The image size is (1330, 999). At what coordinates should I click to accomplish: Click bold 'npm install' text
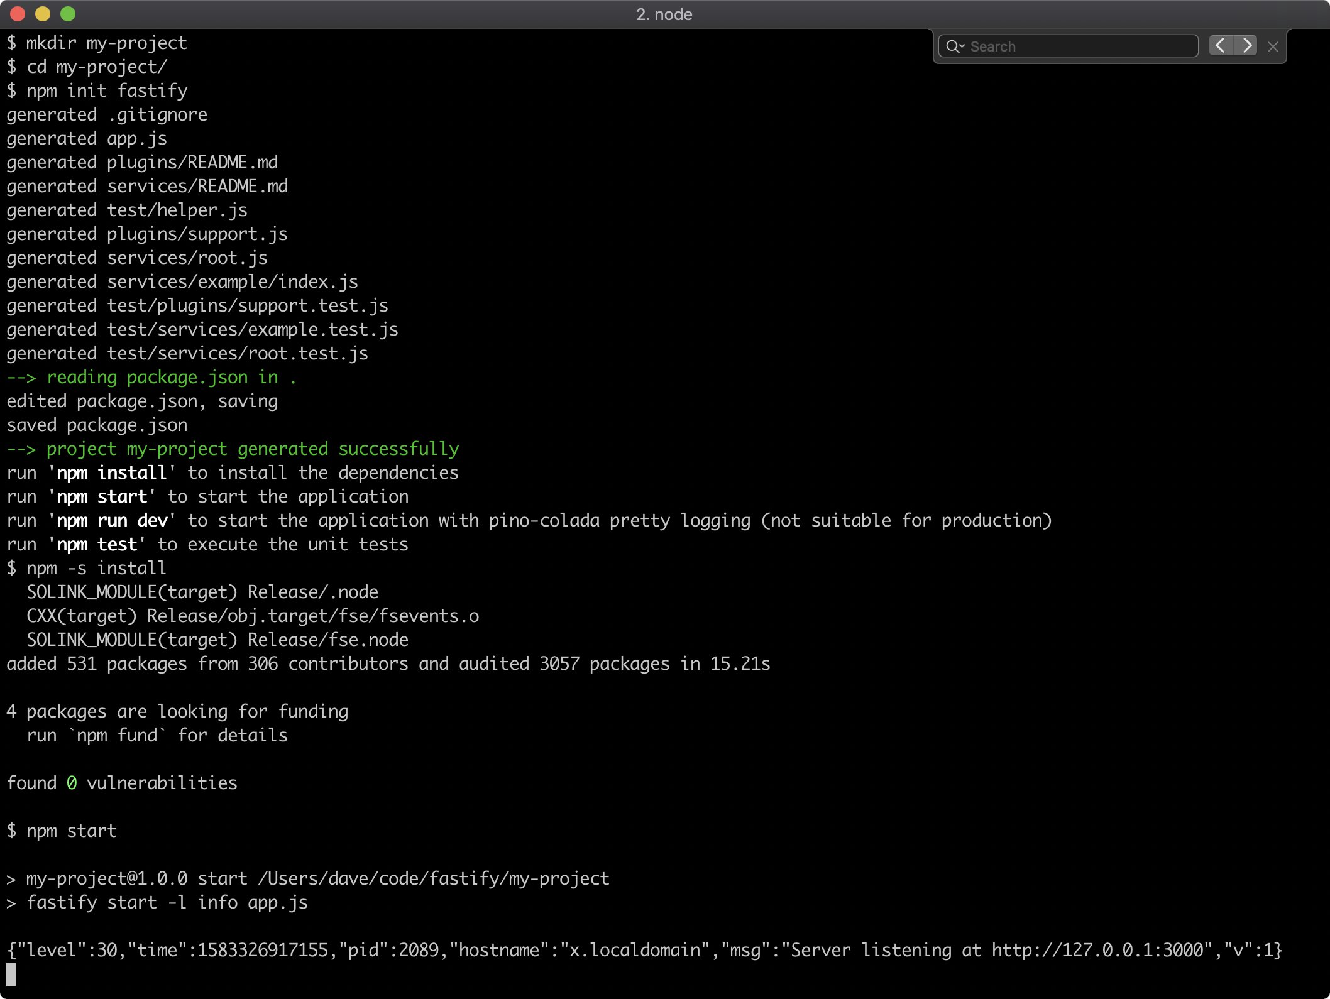112,473
